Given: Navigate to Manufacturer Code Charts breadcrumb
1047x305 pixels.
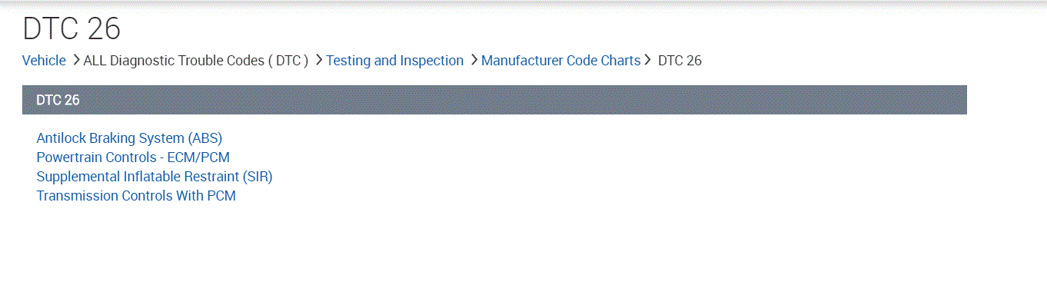Looking at the screenshot, I should click(560, 61).
